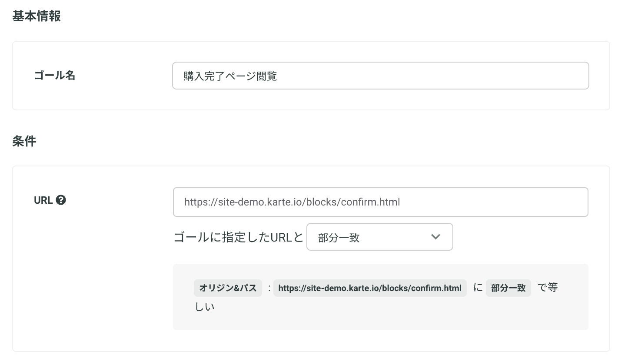Click the bold confirm.html URL chip in summary
Viewport: 618px width, 358px height.
(x=370, y=288)
